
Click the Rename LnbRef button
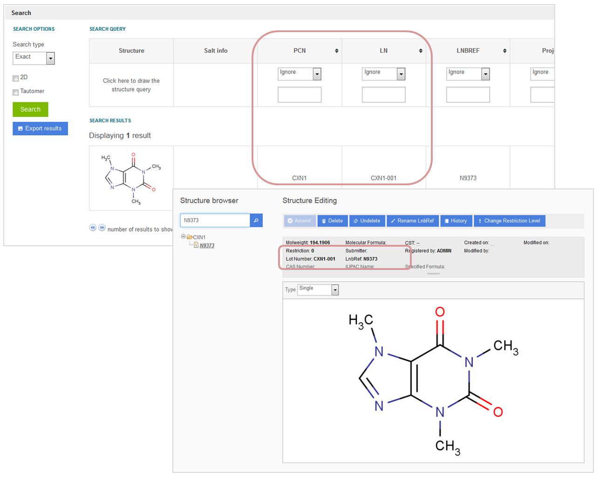[x=412, y=221]
